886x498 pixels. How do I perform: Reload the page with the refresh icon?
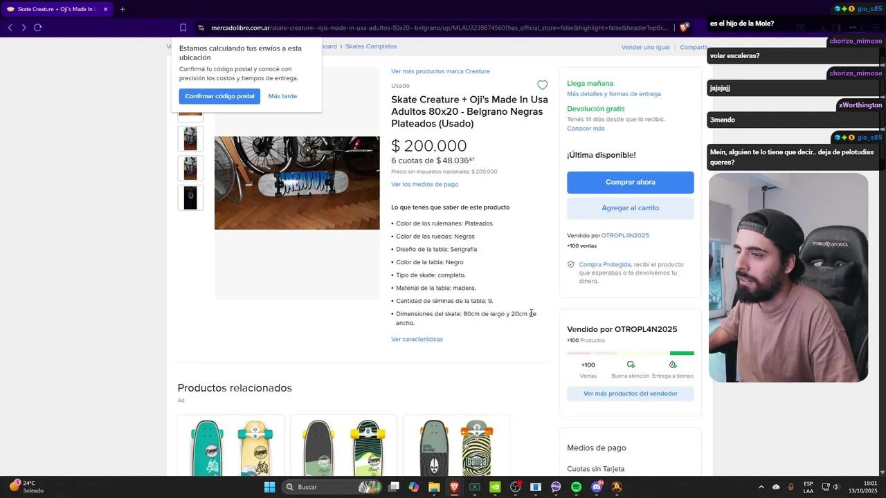37,28
